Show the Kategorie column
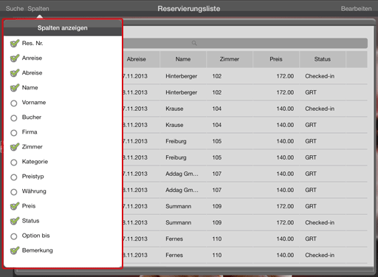The height and width of the screenshot is (277, 378). pos(14,163)
